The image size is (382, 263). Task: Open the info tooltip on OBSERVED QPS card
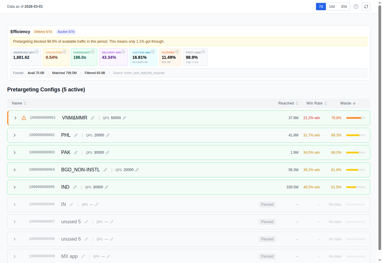[x=37, y=51]
